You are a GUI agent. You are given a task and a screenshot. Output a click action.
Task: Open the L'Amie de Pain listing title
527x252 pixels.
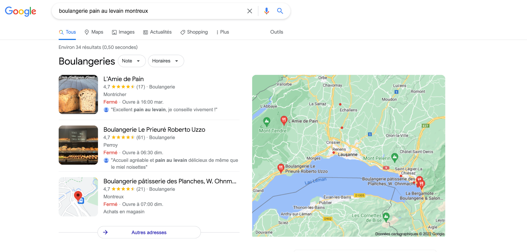(124, 79)
